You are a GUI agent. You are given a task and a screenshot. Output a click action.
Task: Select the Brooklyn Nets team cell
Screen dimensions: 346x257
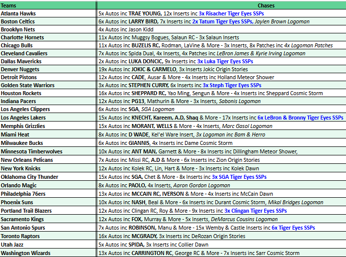tap(17, 29)
